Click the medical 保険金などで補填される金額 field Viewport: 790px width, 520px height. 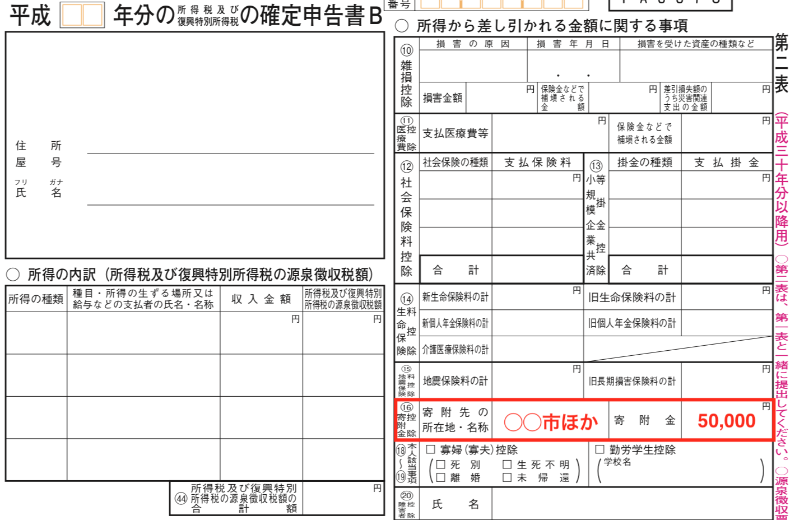click(727, 133)
